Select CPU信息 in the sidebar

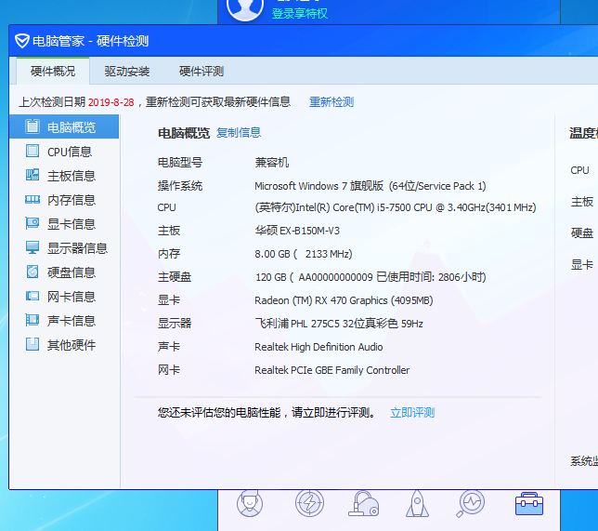64,152
